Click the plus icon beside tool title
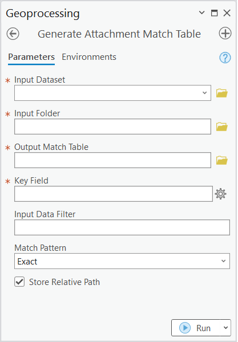 (x=225, y=34)
